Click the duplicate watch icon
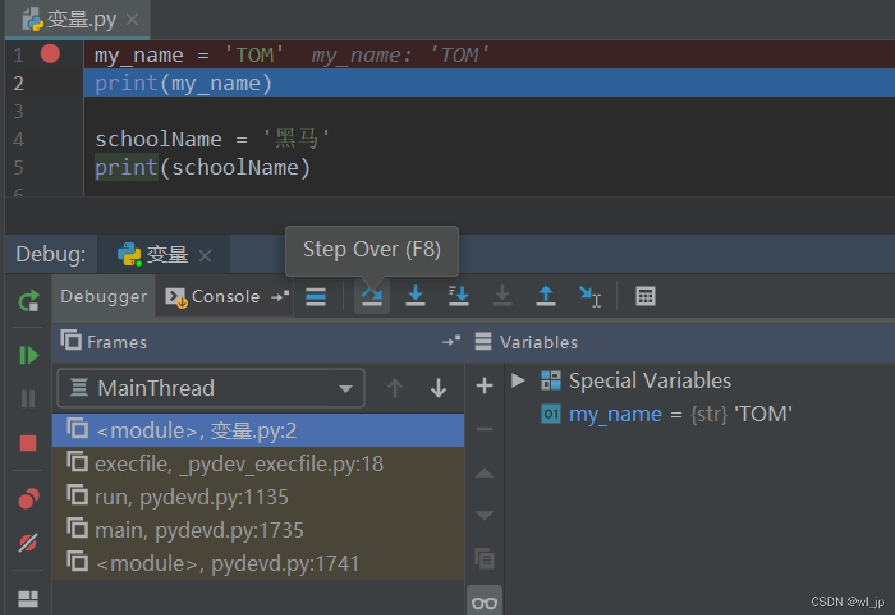The image size is (895, 615). pos(485,559)
